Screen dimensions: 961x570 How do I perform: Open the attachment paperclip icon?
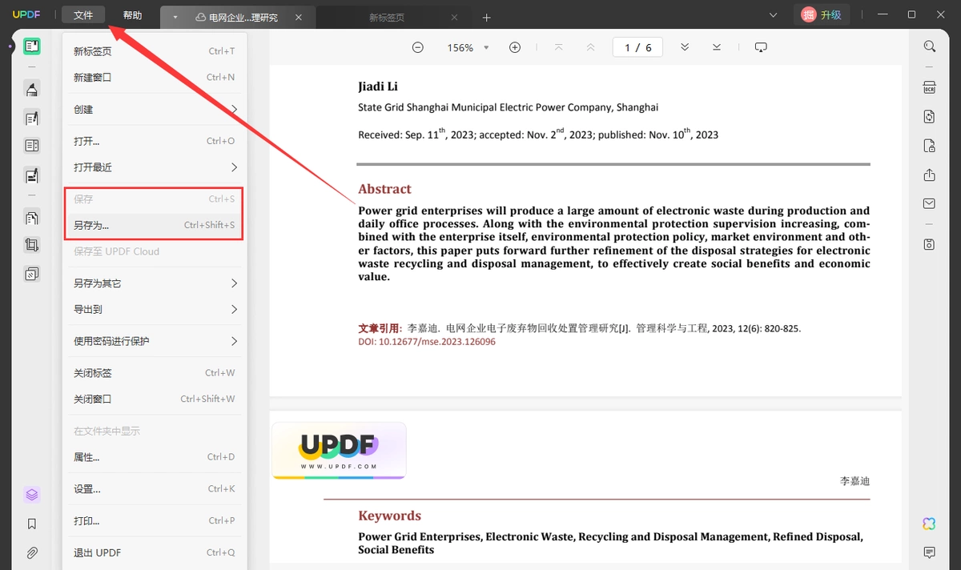coord(32,552)
